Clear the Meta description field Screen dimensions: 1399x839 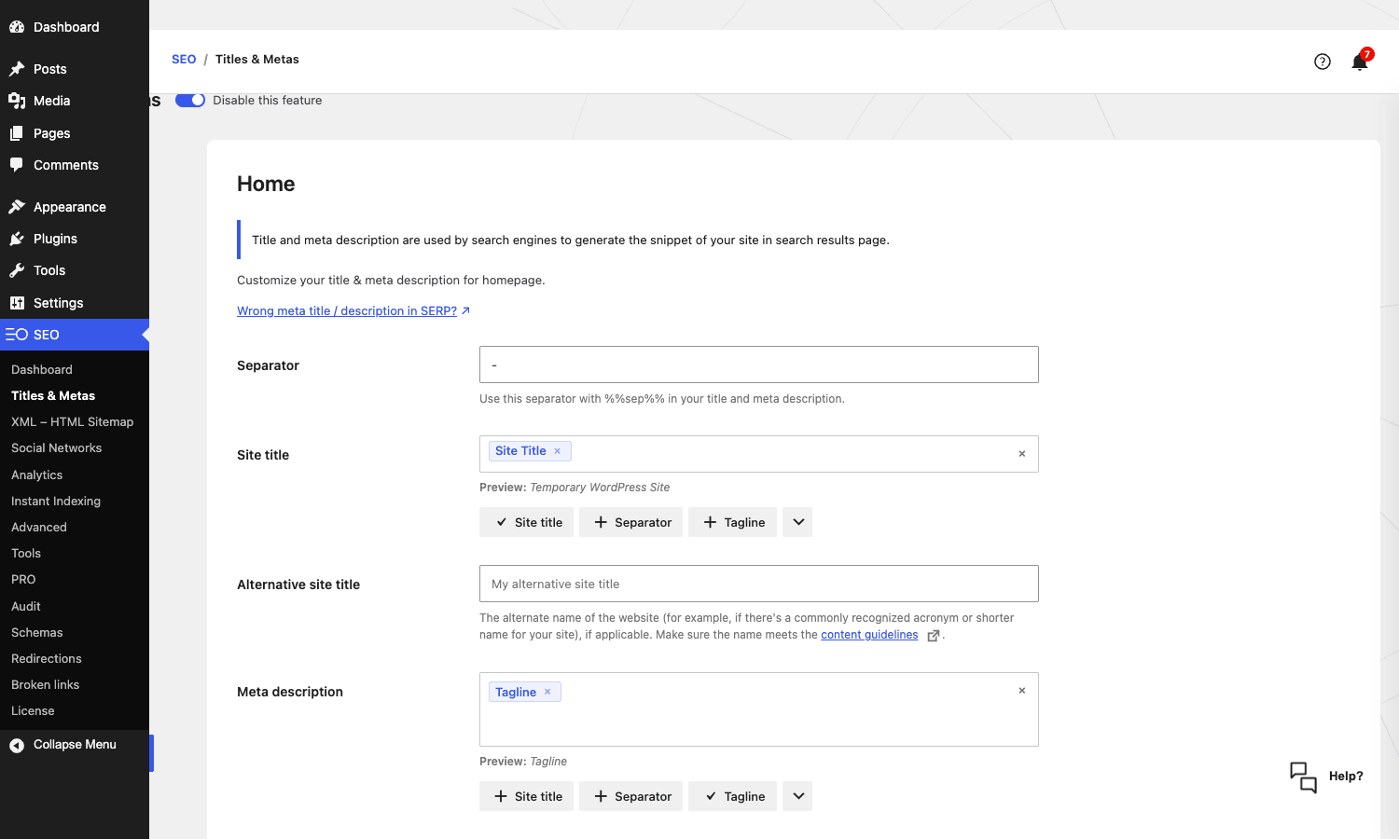tap(1022, 691)
